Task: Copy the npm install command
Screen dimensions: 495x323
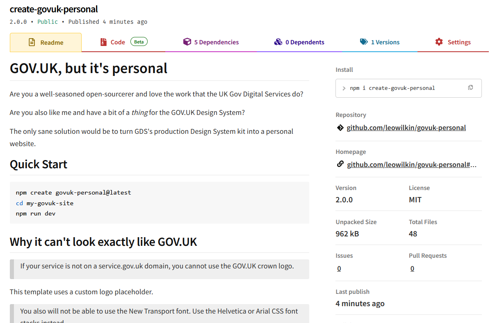Action: (x=470, y=87)
